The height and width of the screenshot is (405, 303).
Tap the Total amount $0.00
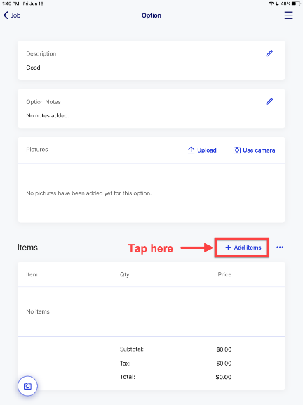coord(224,377)
